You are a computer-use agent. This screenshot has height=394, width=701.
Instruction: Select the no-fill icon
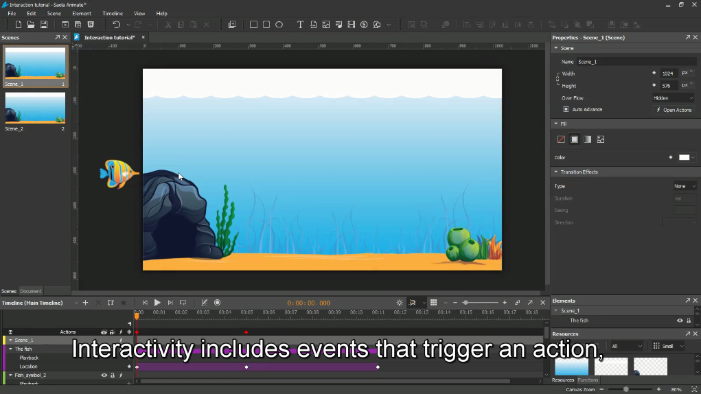561,139
